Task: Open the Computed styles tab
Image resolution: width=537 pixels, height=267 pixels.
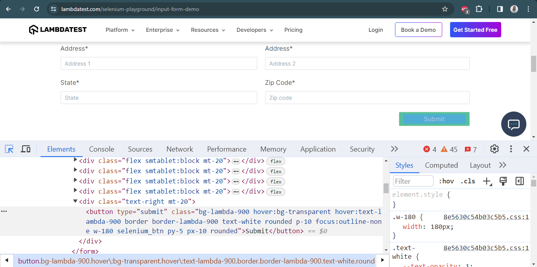Action: tap(441, 165)
